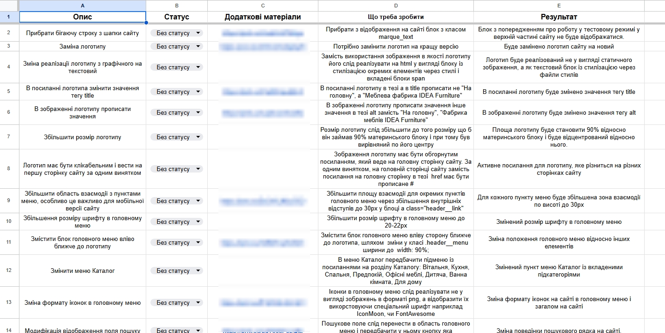Select row 5 header number
Viewport: 665px width, 333px height.
pos(9,92)
